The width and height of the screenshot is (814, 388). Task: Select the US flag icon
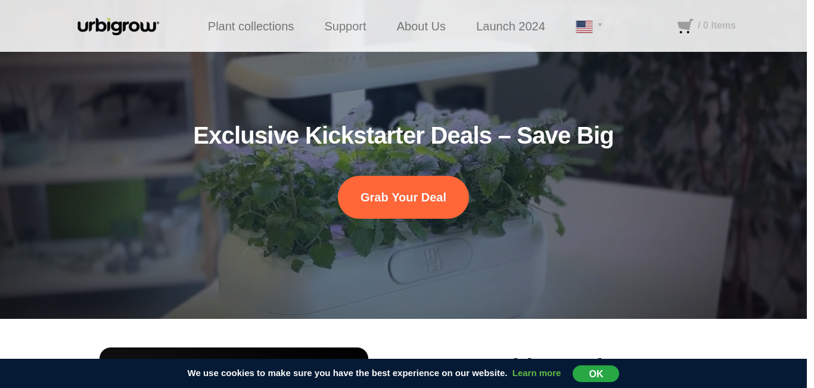(584, 26)
